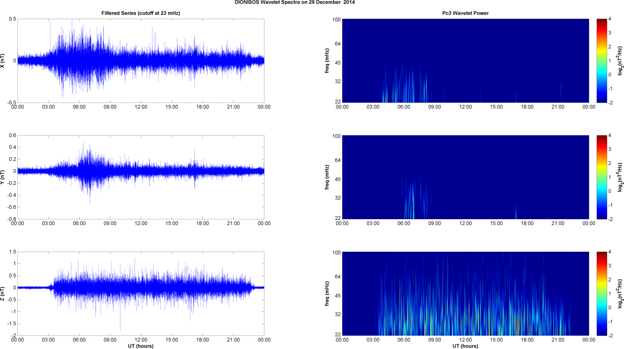This screenshot has height=349, width=624.
Task: Click the middle Pc3 wavelet spectrogram for Y
Action: [x=465, y=177]
